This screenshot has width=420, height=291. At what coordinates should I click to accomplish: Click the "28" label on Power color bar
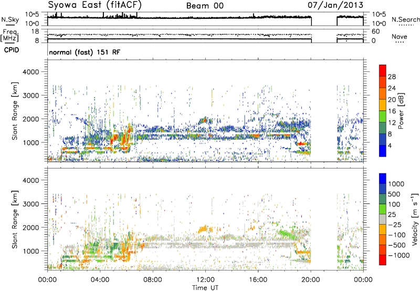click(392, 77)
